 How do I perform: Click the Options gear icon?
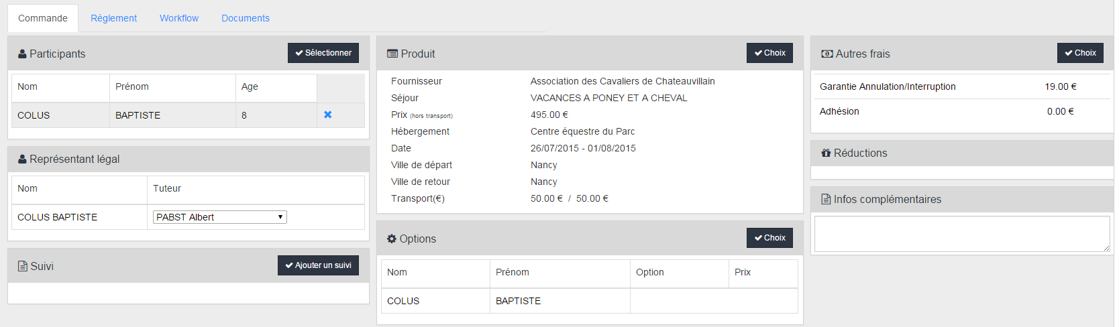[392, 239]
